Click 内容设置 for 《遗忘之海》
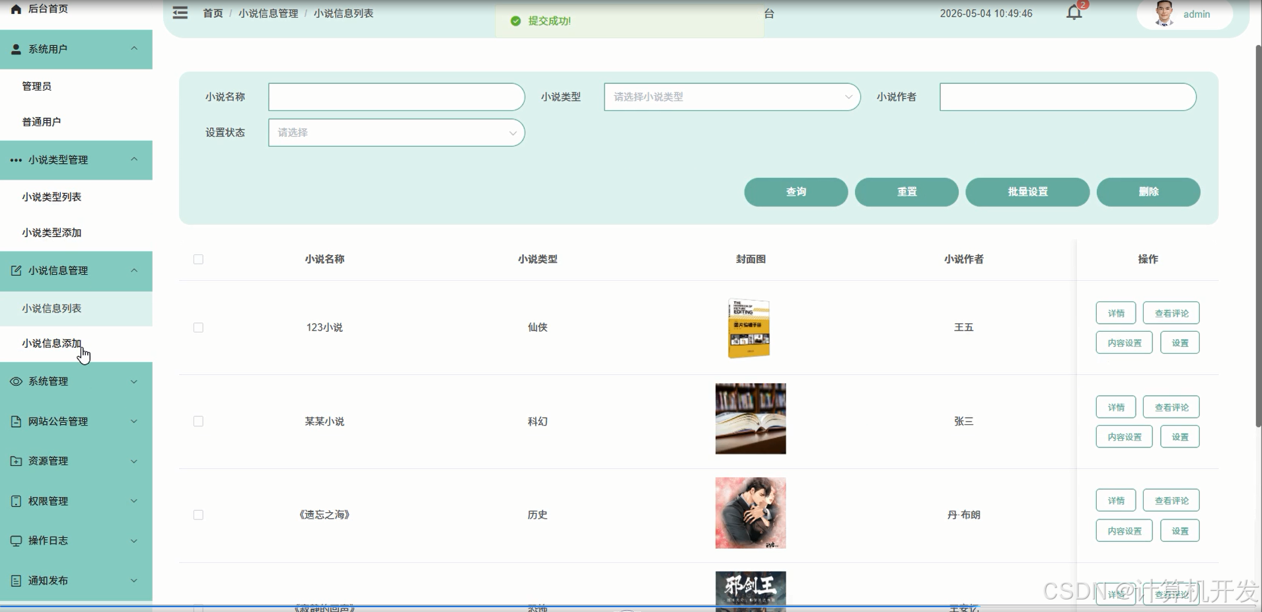Screen dimensions: 1262x612 tap(1125, 531)
